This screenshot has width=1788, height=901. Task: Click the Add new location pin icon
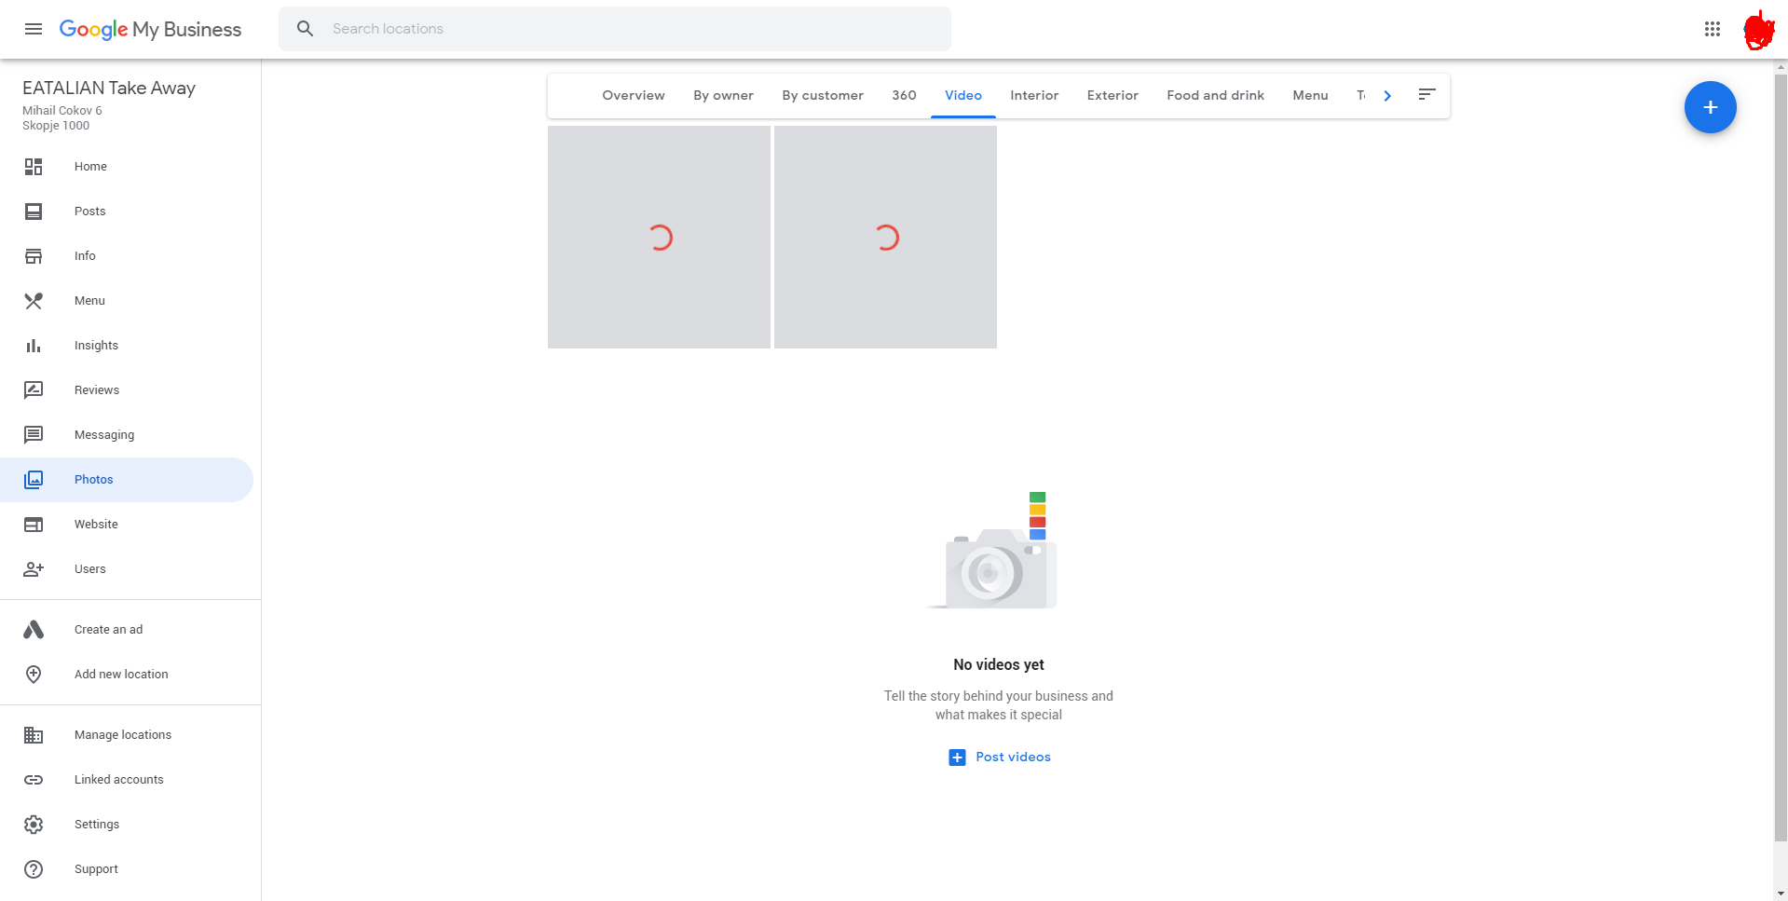tap(34, 675)
